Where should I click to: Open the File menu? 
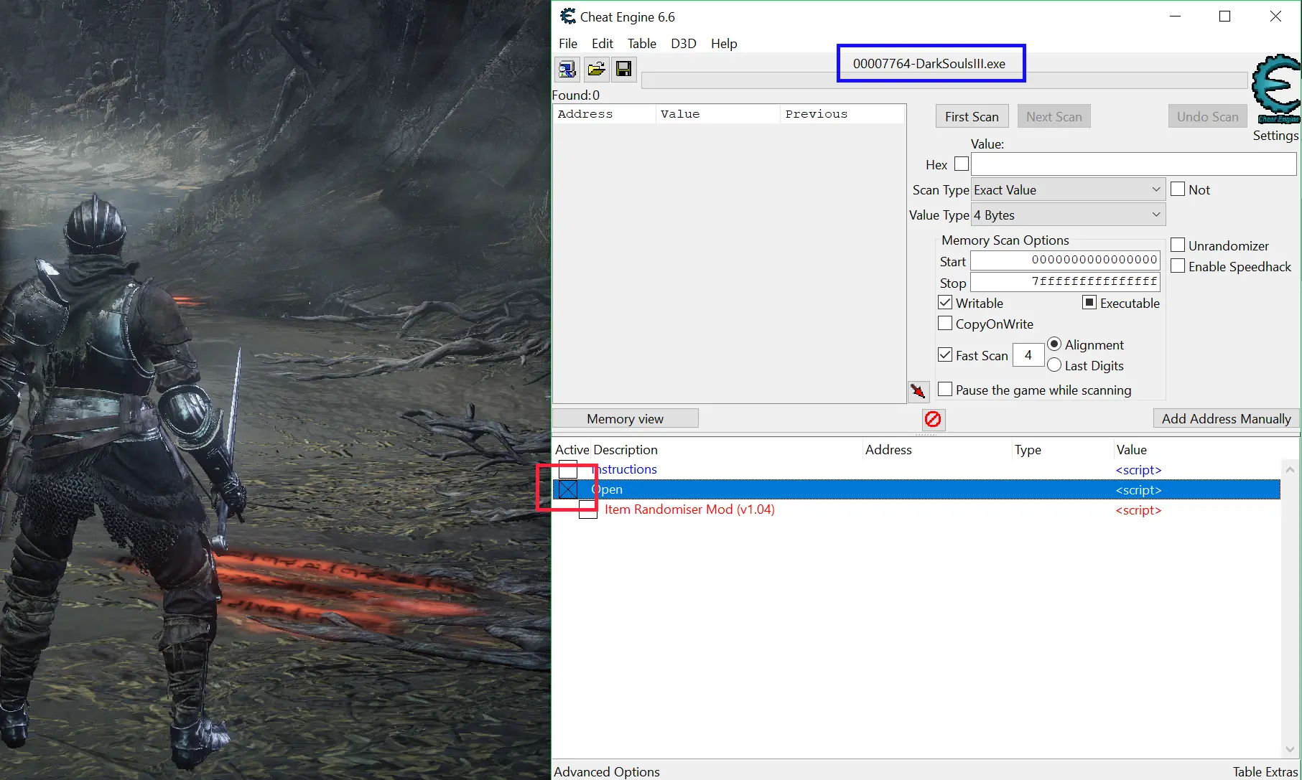[x=568, y=44]
